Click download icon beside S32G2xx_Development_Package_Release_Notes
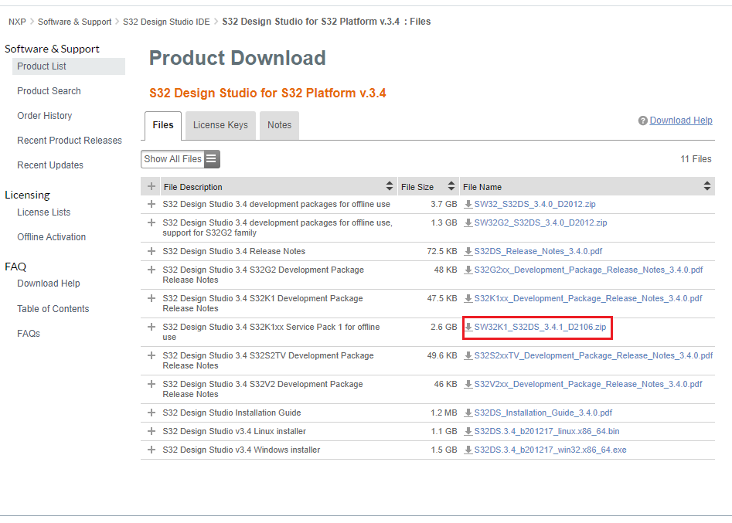 click(x=468, y=270)
